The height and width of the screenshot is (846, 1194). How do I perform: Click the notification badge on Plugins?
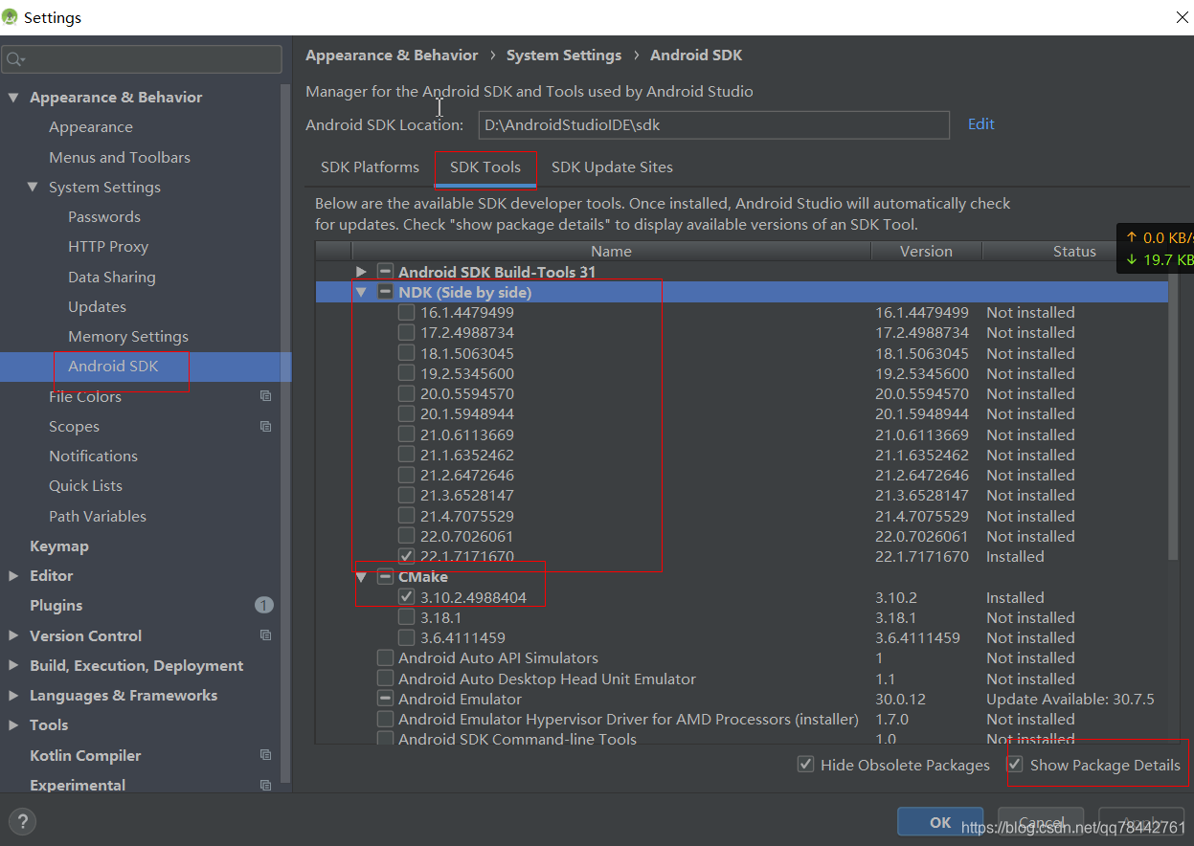[265, 605]
